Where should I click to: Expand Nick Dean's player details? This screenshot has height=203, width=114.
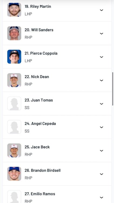[x=102, y=80]
